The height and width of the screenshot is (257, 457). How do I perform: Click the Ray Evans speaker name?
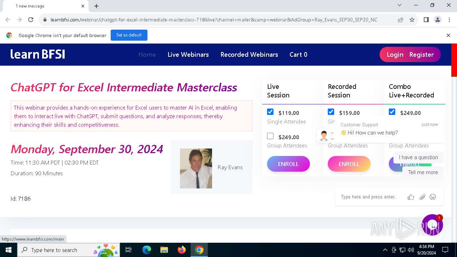click(230, 167)
